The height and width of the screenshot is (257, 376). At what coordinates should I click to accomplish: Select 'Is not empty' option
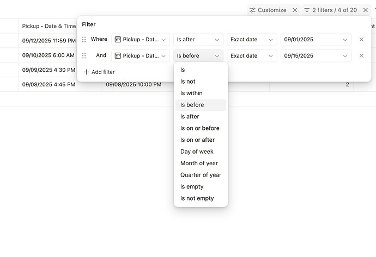[197, 198]
